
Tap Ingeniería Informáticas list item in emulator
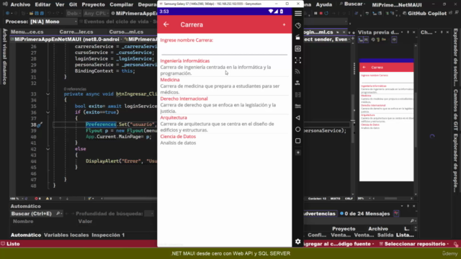click(x=224, y=67)
